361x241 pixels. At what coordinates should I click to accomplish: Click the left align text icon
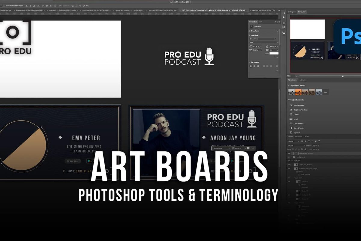(x=251, y=66)
